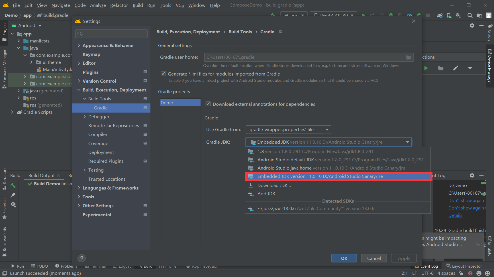The height and width of the screenshot is (277, 494).
Task: Select azul-13.0.6 detected SDK
Action: pyautogui.click(x=338, y=209)
